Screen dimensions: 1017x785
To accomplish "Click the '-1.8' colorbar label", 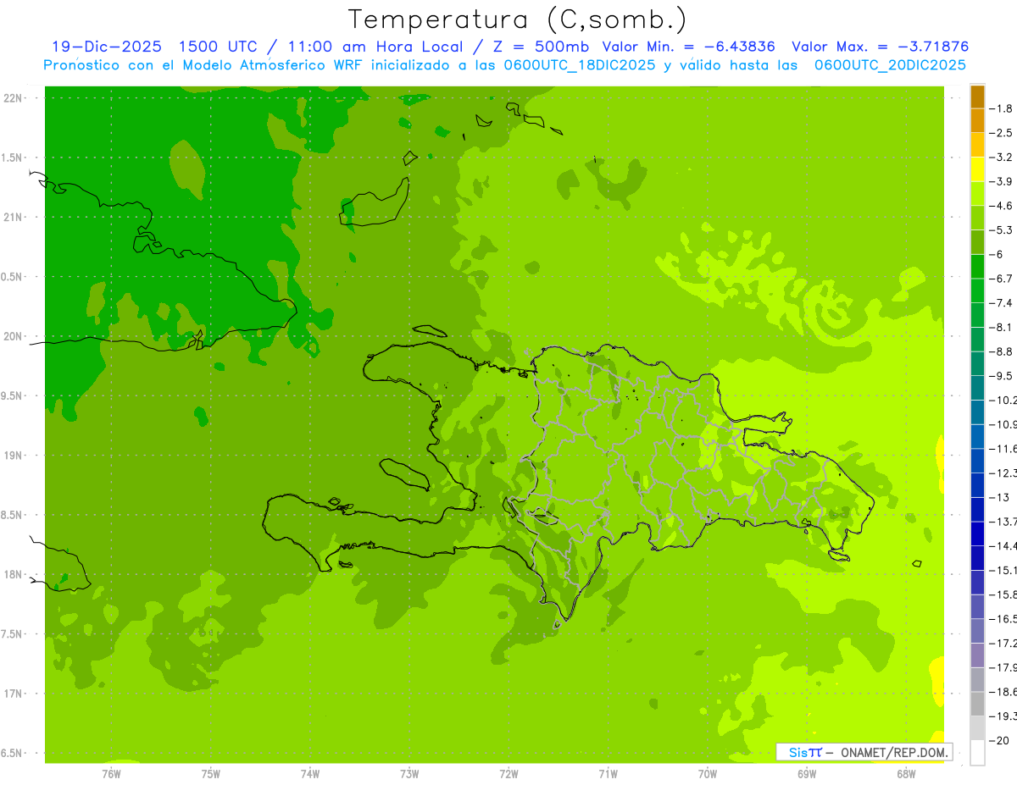I will (x=1001, y=108).
